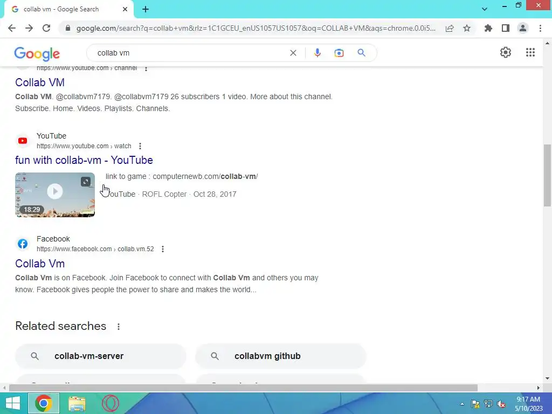The image size is (552, 414).
Task: Open File Explorer from taskbar
Action: pos(77,403)
